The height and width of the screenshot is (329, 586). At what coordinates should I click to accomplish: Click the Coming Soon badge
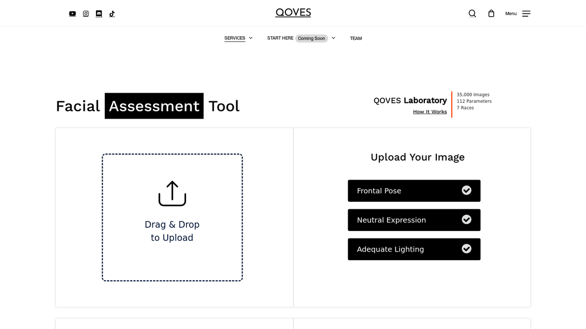coord(311,38)
